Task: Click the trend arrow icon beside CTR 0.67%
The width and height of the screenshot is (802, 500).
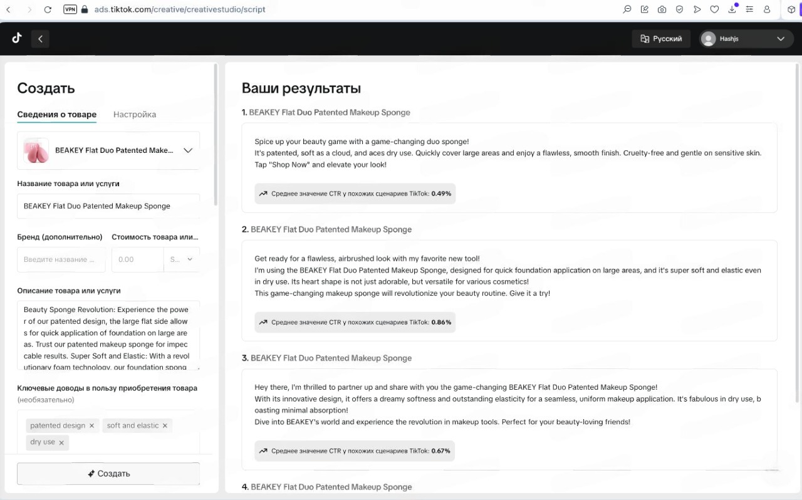Action: (x=263, y=451)
